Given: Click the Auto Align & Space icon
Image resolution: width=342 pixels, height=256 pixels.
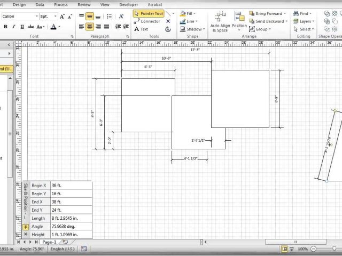Looking at the screenshot, I should pos(220,21).
